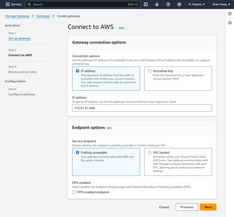Screen dimensions: 234x217
Task: Expand the Brien Posey account dropdown
Action: tap(221, 4)
